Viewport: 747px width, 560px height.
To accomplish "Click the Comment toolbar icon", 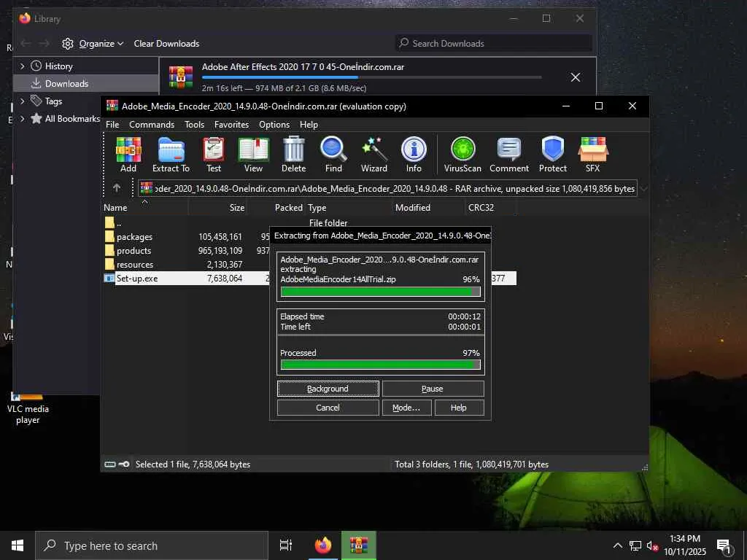I will pyautogui.click(x=508, y=155).
